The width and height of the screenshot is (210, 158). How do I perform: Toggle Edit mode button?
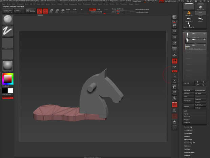pos(40,11)
